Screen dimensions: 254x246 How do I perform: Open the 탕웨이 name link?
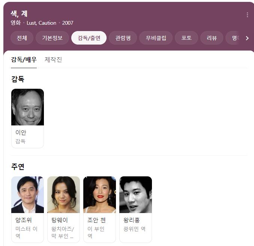[59, 220]
